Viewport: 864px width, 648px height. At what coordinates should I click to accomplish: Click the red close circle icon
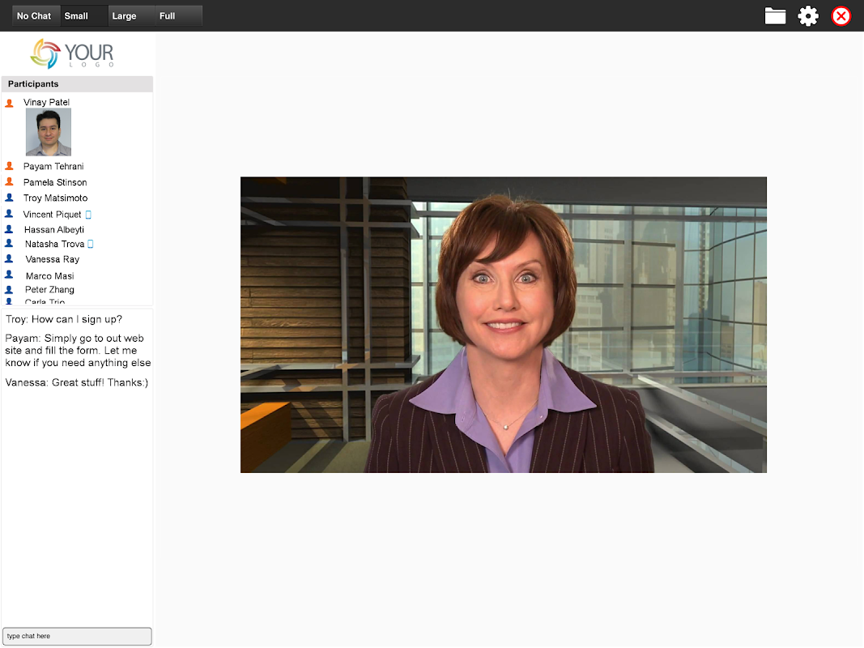[x=841, y=16]
